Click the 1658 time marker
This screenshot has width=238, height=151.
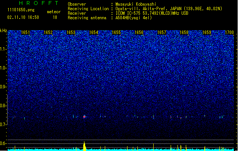184,32
